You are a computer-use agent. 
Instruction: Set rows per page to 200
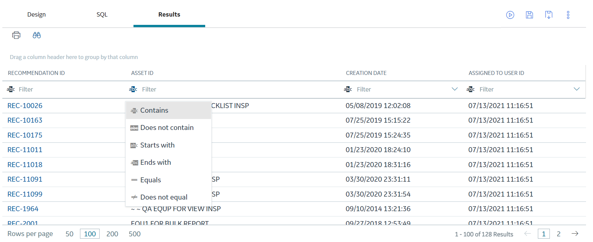click(112, 234)
